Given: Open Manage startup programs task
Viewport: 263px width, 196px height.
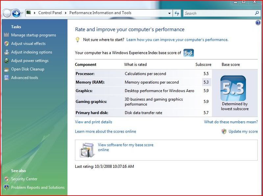Looking at the screenshot, I should pyautogui.click(x=34, y=35).
